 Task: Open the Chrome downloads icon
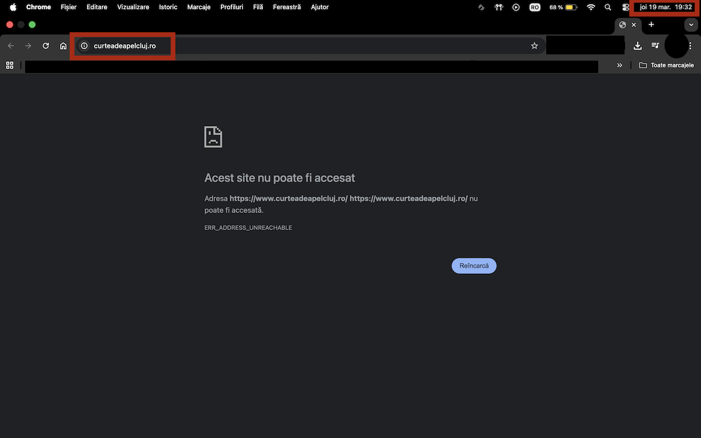(x=638, y=46)
